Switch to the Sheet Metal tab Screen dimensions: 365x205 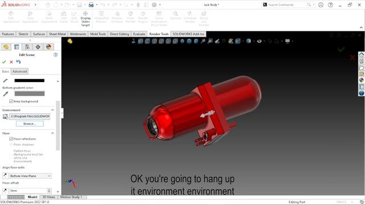(57, 34)
